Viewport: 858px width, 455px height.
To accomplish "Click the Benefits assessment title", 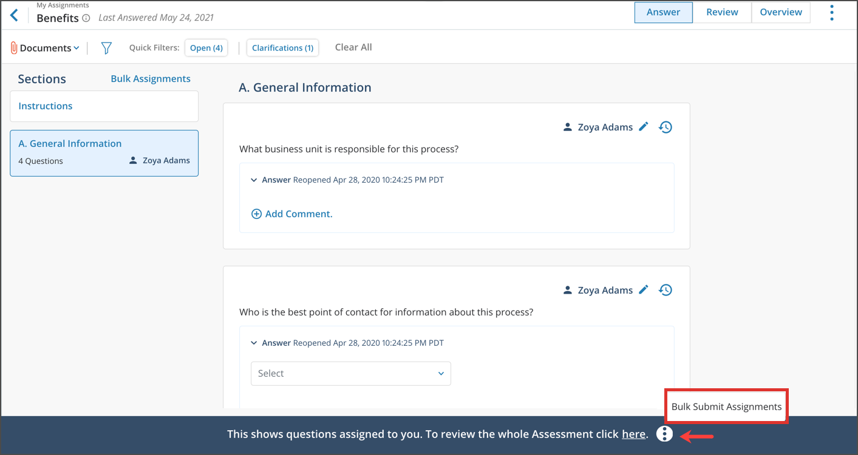I will point(58,18).
